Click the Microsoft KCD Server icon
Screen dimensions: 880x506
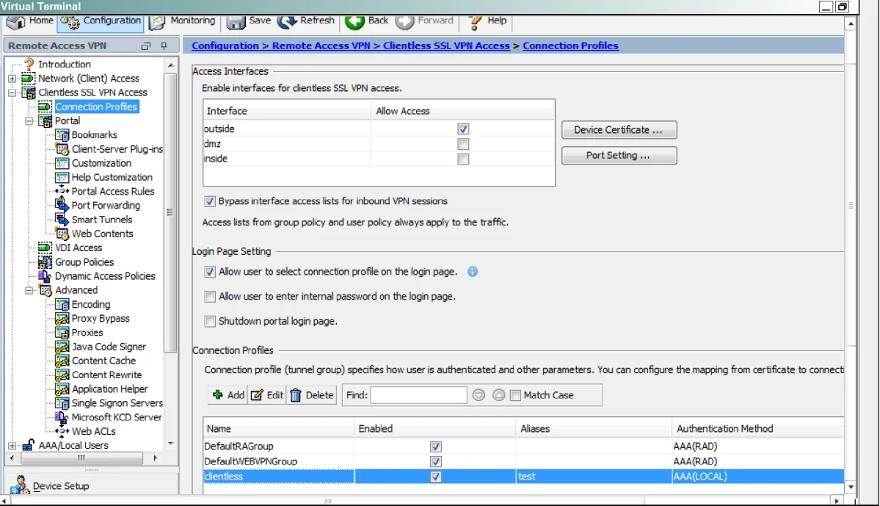point(62,417)
